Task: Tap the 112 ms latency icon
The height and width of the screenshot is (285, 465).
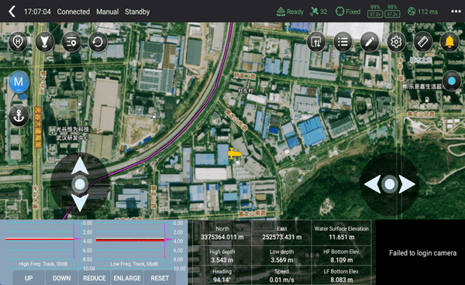Action: pyautogui.click(x=412, y=12)
